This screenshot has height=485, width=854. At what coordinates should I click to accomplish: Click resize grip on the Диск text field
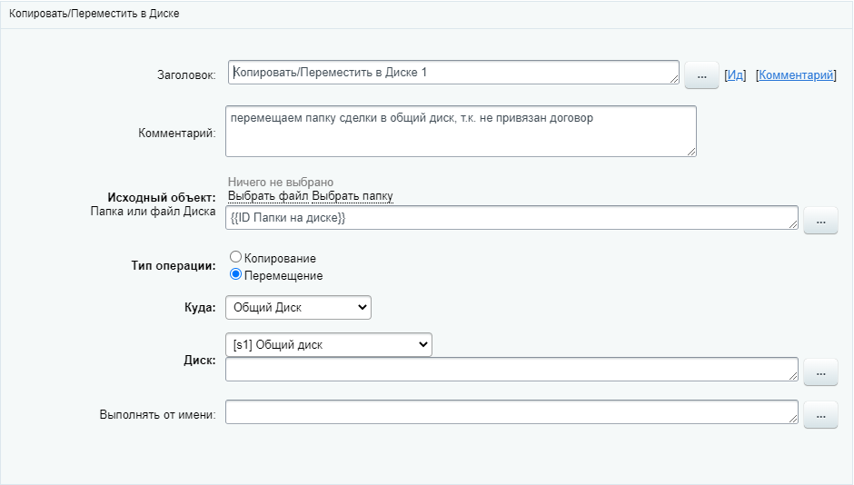(793, 376)
